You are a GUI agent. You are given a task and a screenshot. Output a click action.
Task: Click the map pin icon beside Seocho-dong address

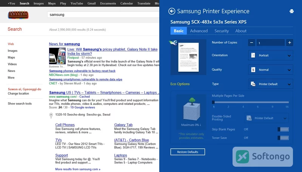(x=51, y=115)
